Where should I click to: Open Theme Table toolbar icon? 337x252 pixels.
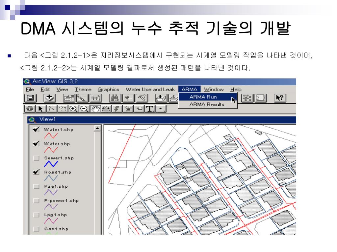pos(96,98)
